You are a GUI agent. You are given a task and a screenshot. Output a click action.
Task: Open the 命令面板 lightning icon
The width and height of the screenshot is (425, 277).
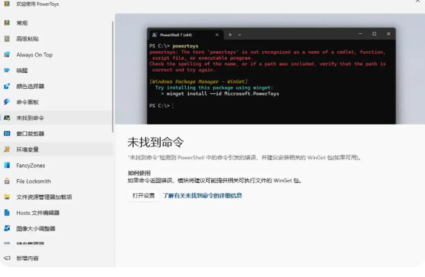click(7, 102)
